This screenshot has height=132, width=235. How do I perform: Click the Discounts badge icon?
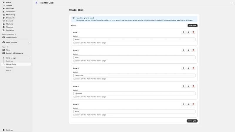click(x=4, y=18)
